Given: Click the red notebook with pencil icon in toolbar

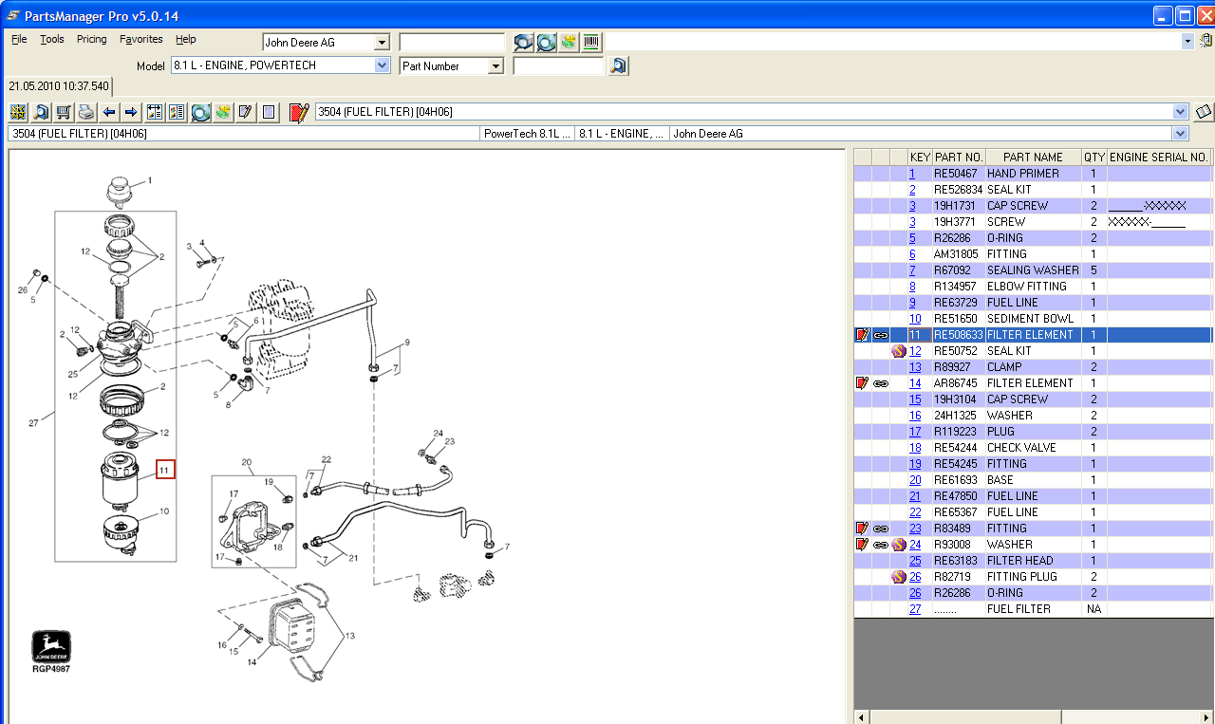Looking at the screenshot, I should coord(300,112).
